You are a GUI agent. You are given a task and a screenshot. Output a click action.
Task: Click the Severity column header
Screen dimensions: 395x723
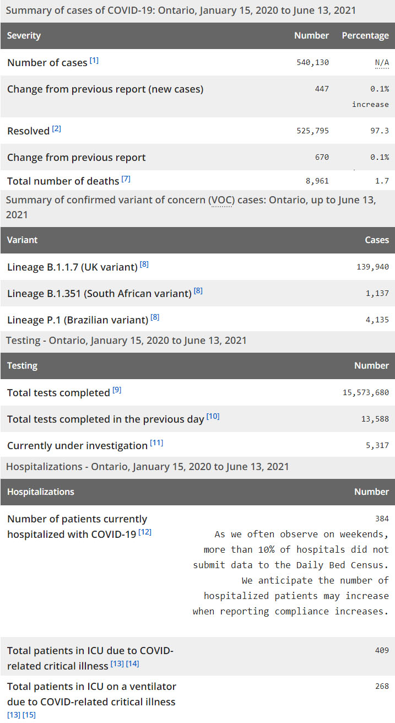coord(24,35)
